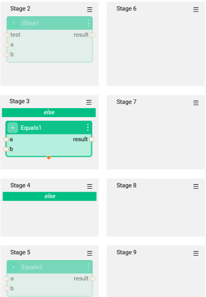Open the Stage 2 hamburger menu

[90, 10]
